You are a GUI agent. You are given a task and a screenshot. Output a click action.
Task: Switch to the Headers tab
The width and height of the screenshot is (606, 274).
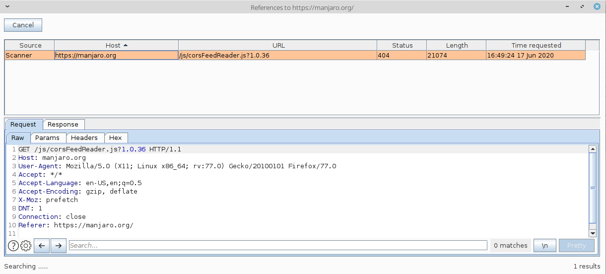[x=84, y=137]
